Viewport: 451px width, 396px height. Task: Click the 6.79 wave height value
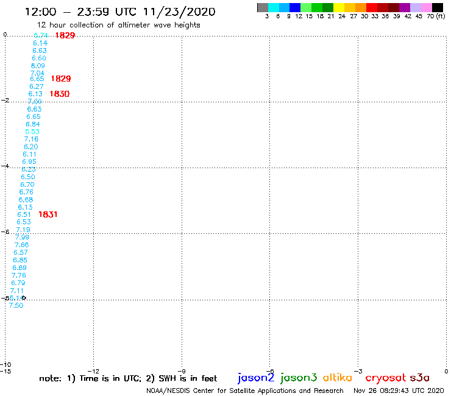point(18,283)
